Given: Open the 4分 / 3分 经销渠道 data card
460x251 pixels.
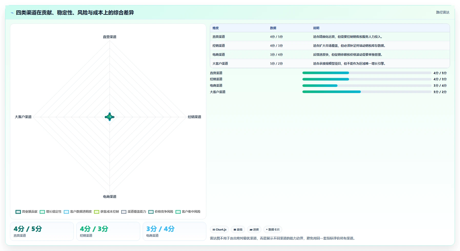Looking at the screenshot, I should 108,231.
